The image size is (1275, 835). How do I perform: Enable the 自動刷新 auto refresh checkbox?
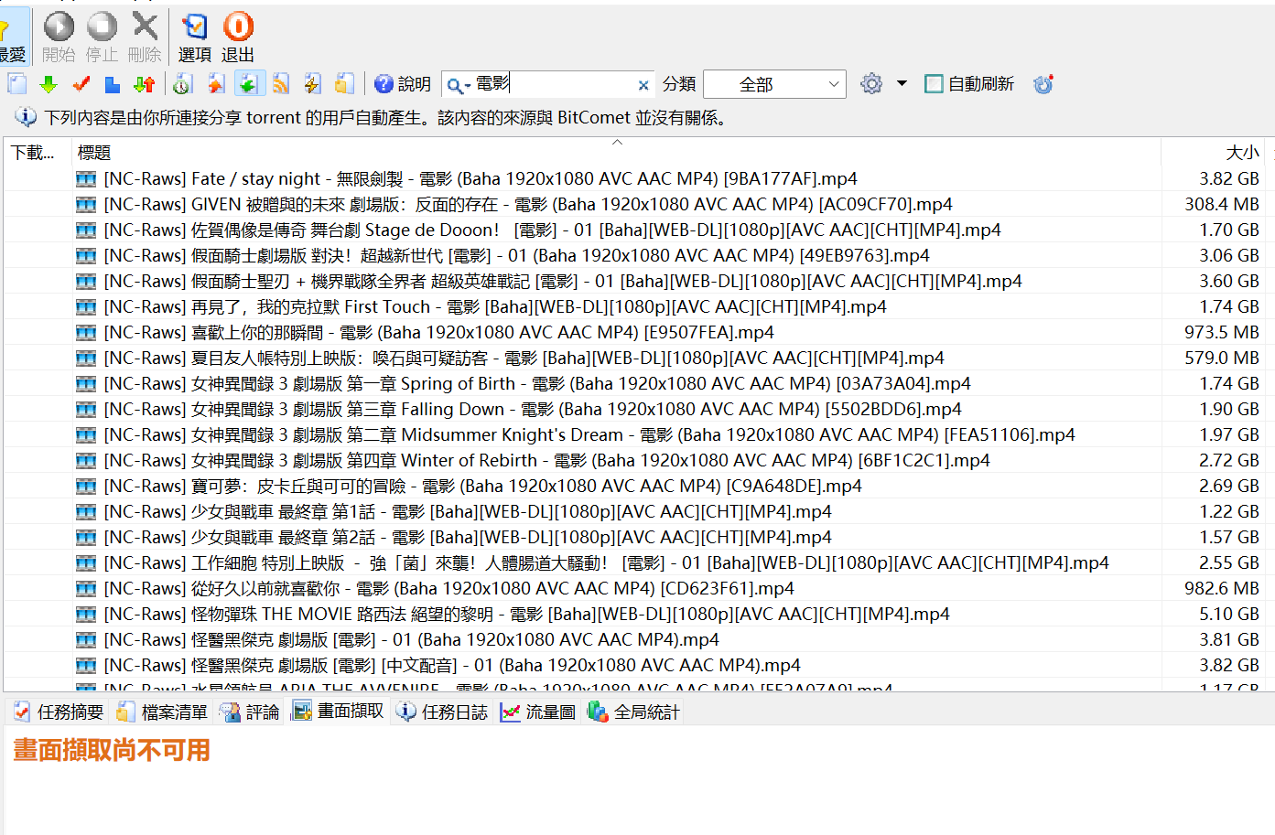[934, 84]
